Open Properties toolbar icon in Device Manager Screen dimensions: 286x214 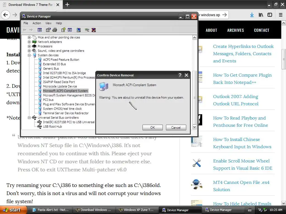[x=48, y=30]
